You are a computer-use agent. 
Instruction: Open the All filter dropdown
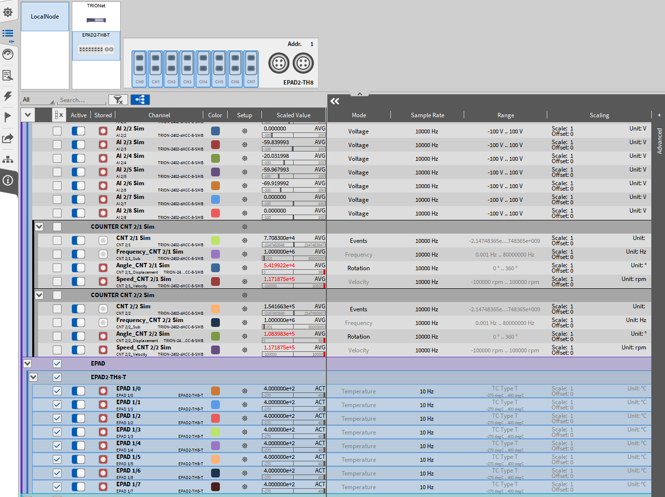point(38,100)
